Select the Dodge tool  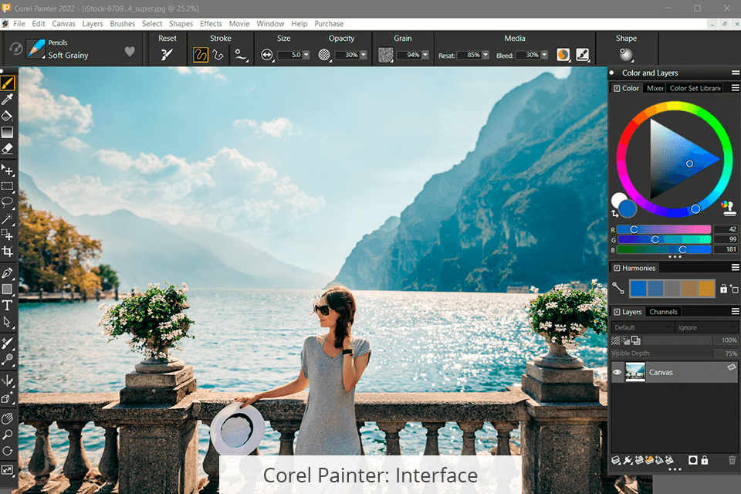pyautogui.click(x=8, y=360)
